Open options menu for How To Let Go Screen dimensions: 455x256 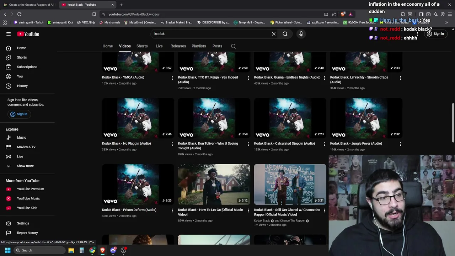[x=248, y=210]
